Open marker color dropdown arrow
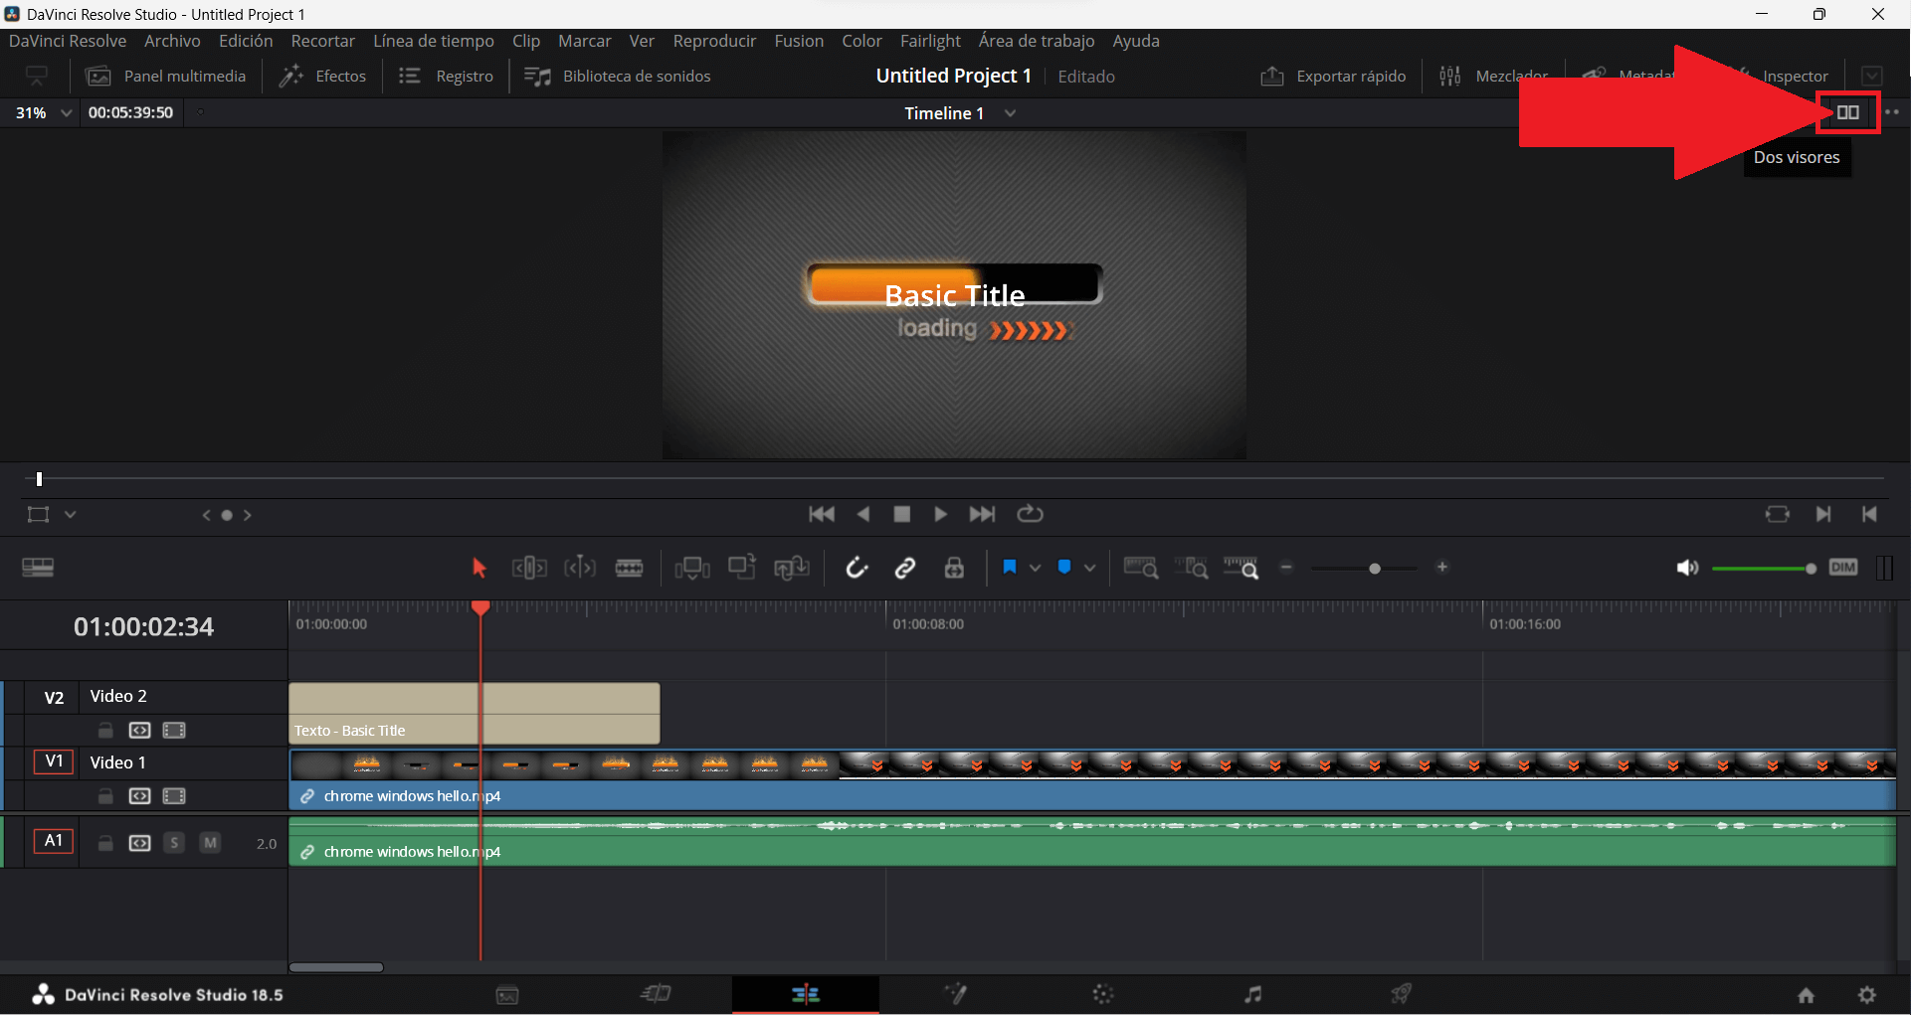The height and width of the screenshot is (1015, 1911). (x=1090, y=568)
